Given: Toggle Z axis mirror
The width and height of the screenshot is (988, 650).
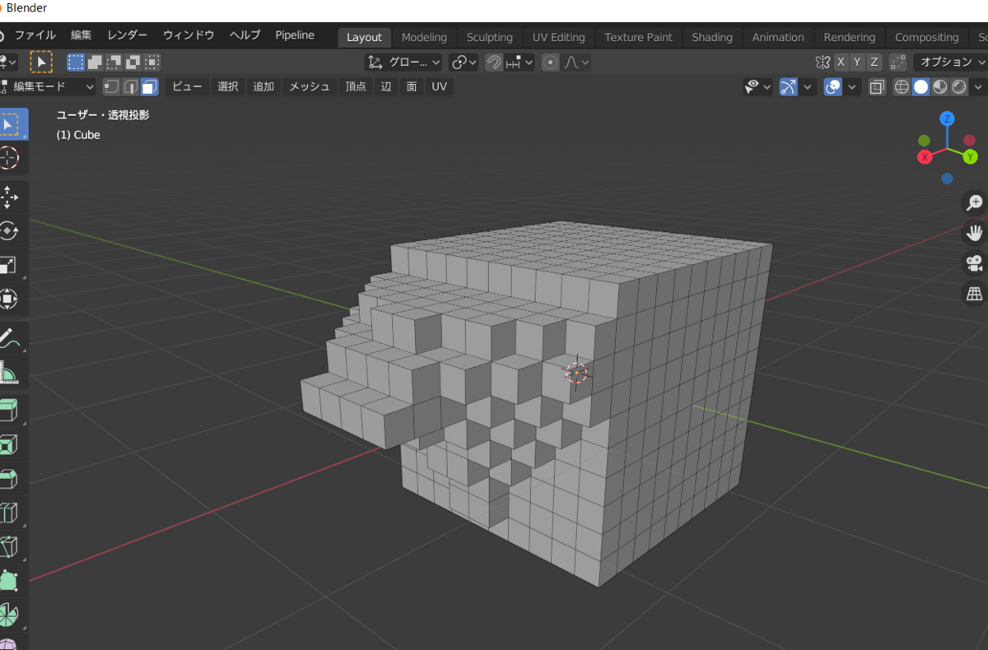Looking at the screenshot, I should tap(874, 62).
